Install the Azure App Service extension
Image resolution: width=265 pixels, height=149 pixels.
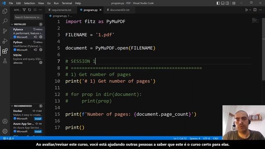[x=38, y=132]
